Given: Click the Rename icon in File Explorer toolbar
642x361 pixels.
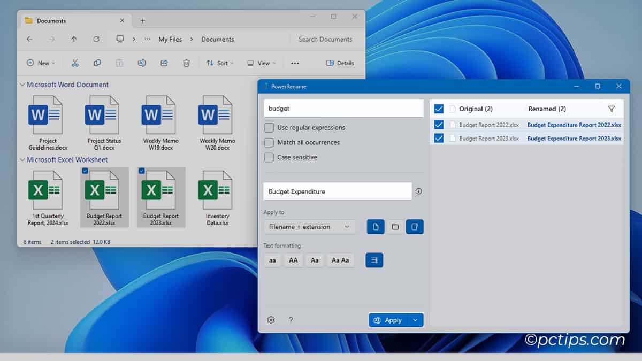Looking at the screenshot, I should 142,63.
